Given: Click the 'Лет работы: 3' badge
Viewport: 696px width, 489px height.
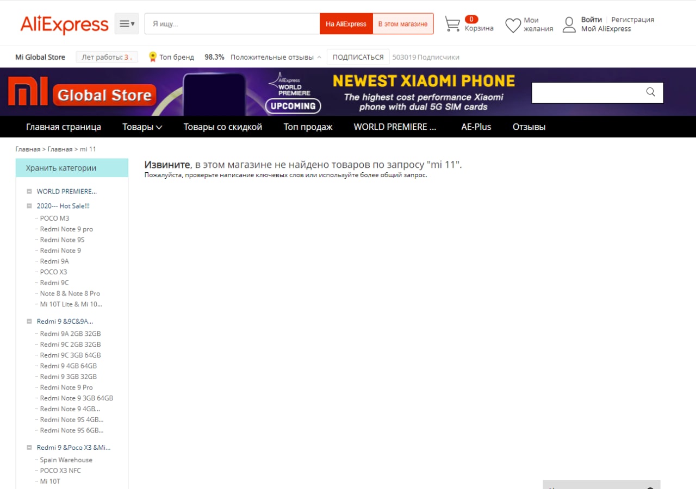Looking at the screenshot, I should pos(107,57).
